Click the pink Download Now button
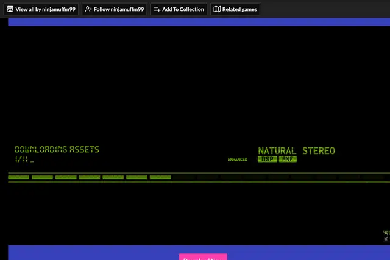Image resolution: width=390 pixels, height=260 pixels. pyautogui.click(x=203, y=257)
